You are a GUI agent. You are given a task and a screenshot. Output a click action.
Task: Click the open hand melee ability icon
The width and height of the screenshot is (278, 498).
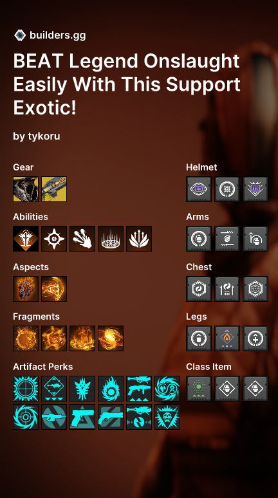tap(82, 239)
